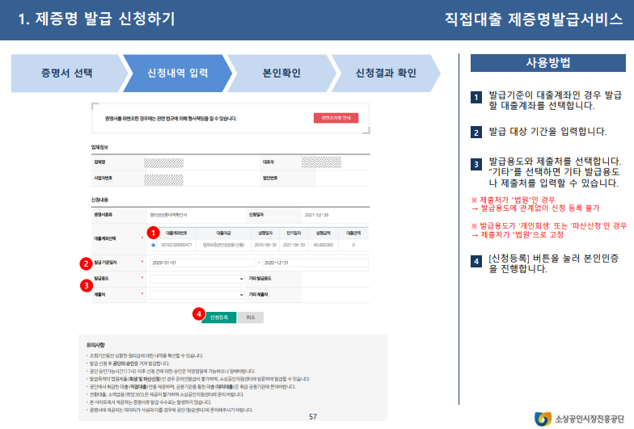
Task: Click the page number 57
Action: 313,417
